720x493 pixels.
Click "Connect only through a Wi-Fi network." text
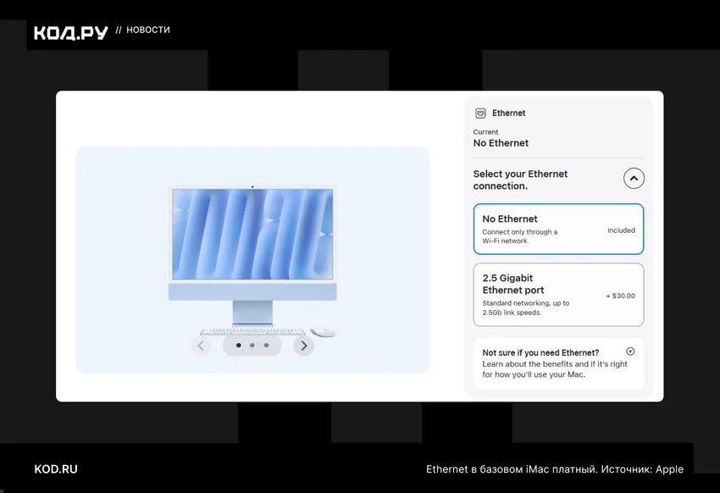(x=520, y=236)
